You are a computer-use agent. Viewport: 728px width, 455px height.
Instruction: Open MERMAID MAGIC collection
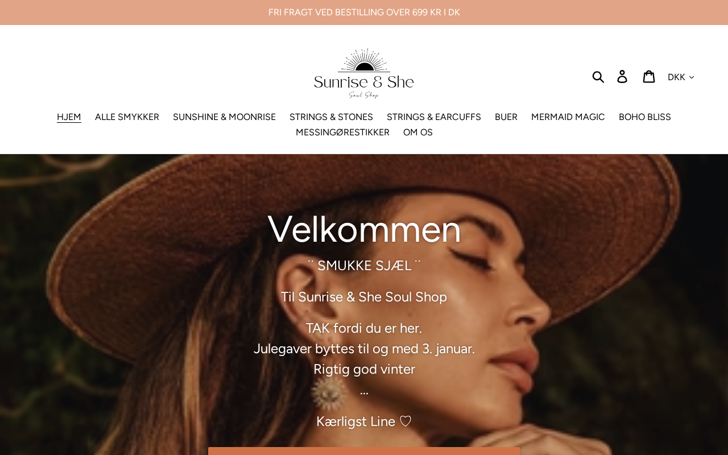[568, 117]
